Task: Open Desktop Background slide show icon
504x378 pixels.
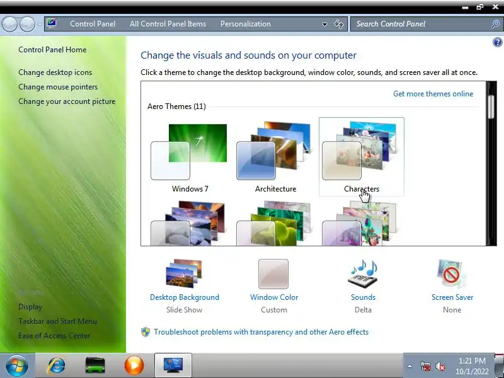Action: [184, 273]
